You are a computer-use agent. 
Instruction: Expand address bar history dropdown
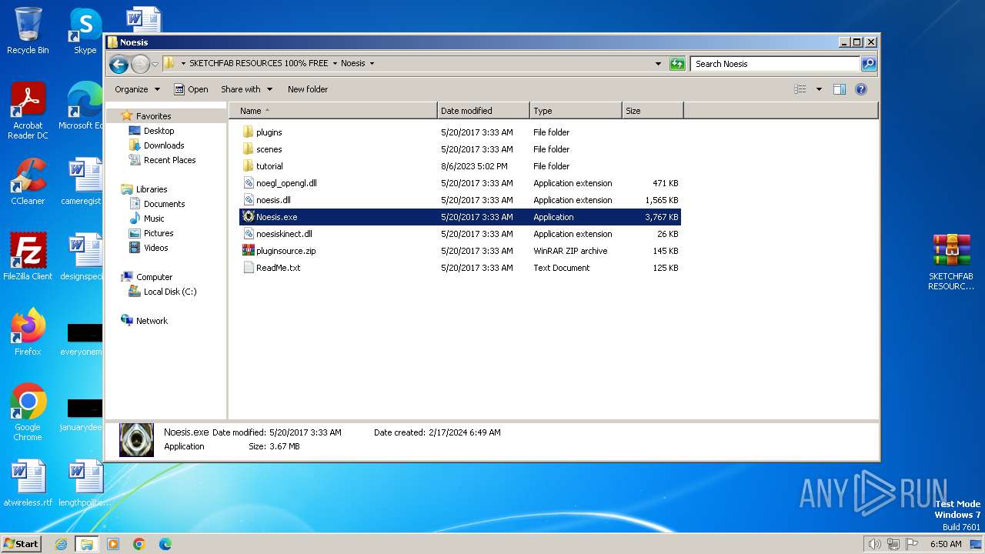[658, 64]
